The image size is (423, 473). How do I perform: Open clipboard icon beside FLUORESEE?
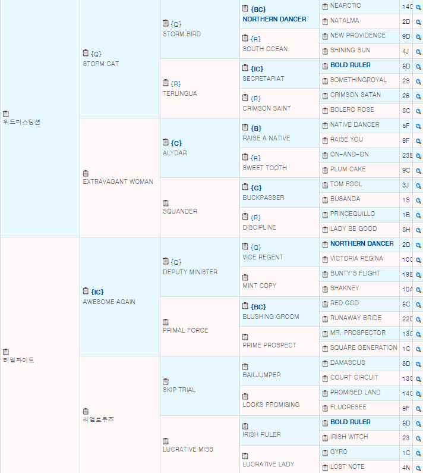pyautogui.click(x=325, y=408)
